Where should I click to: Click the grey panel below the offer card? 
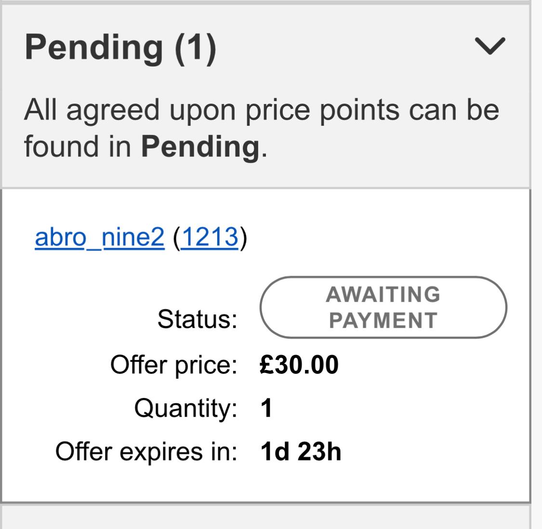(x=265, y=518)
